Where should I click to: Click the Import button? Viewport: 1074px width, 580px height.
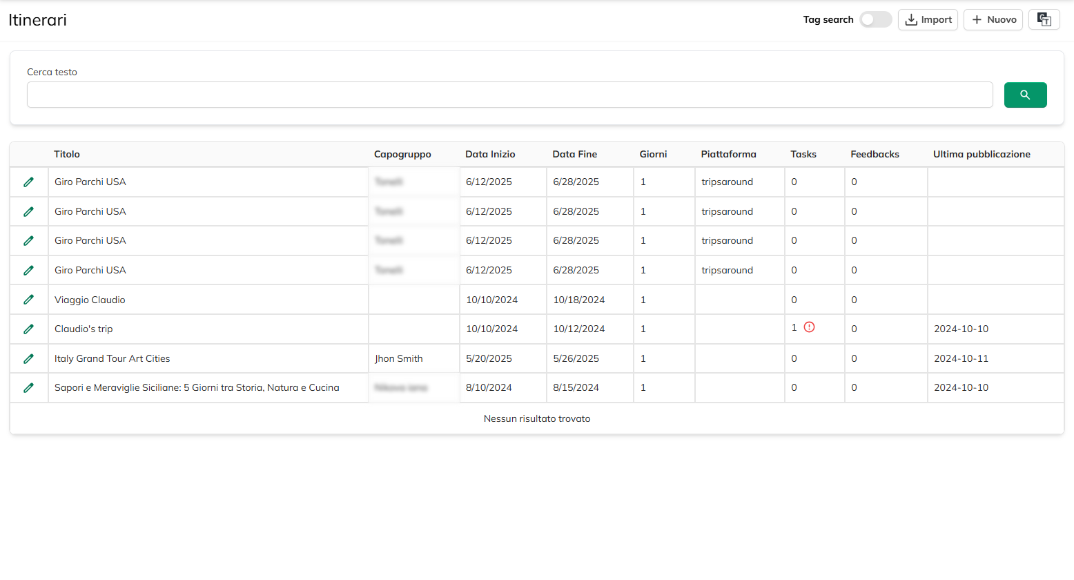coord(928,20)
